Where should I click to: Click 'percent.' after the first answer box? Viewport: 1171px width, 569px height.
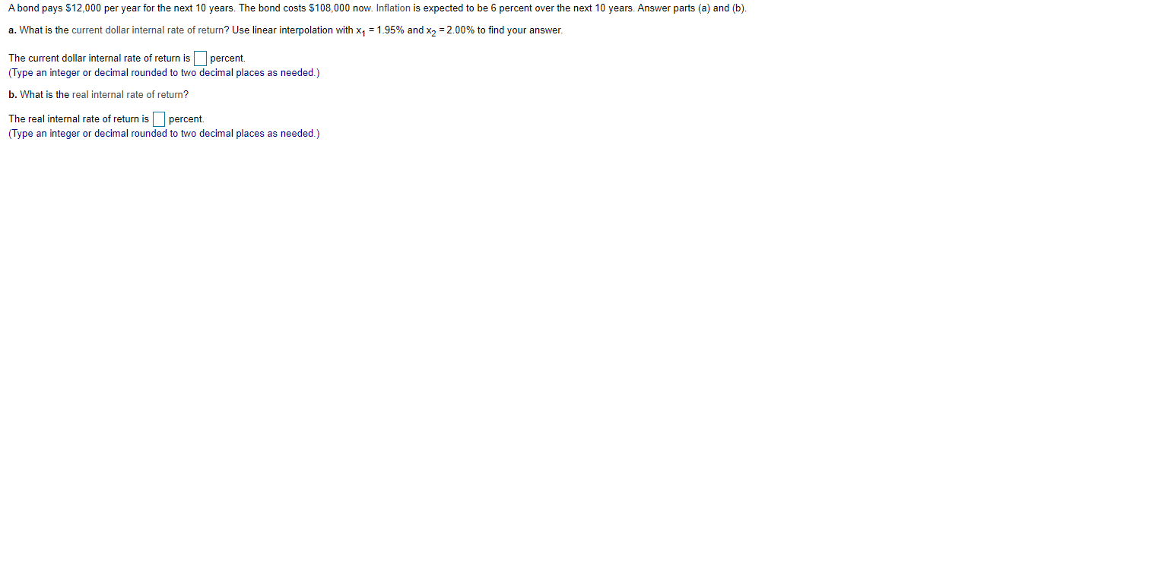tap(227, 58)
